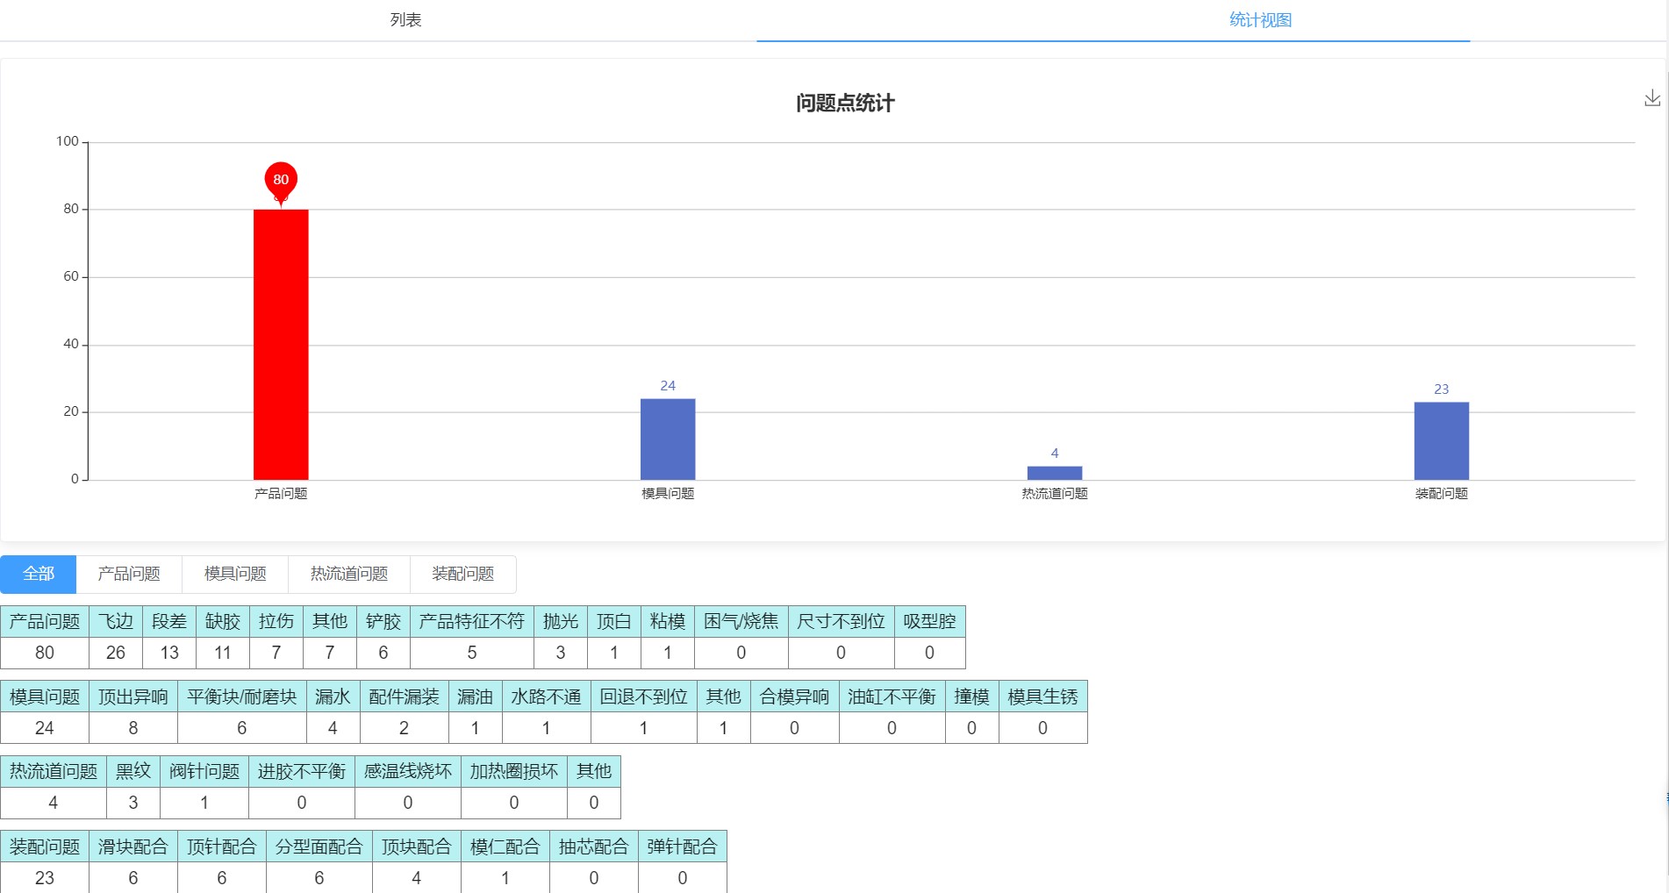This screenshot has width=1669, height=893.
Task: Click the 问题点统计 chart title
Action: click(x=844, y=104)
